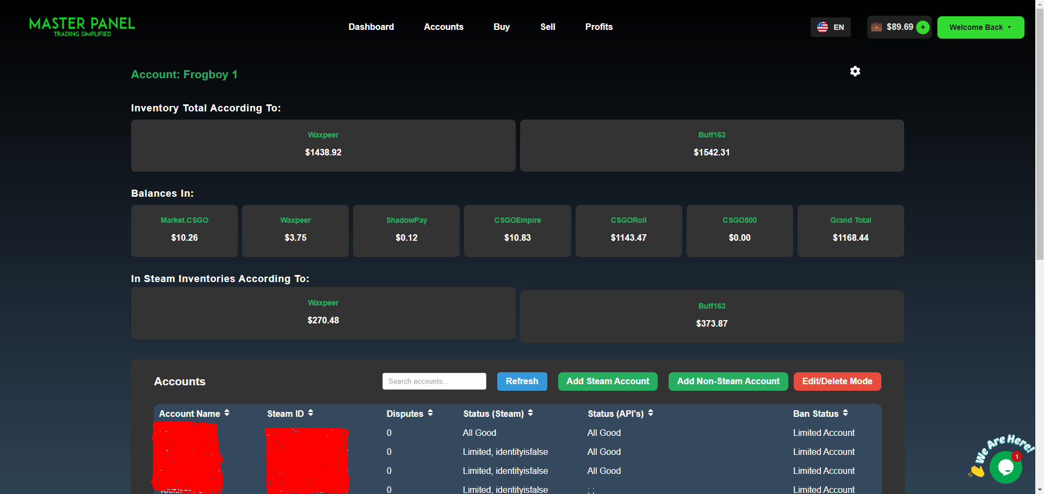The height and width of the screenshot is (494, 1044).
Task: Click the $89.69 wallet balance
Action: pyautogui.click(x=900, y=27)
